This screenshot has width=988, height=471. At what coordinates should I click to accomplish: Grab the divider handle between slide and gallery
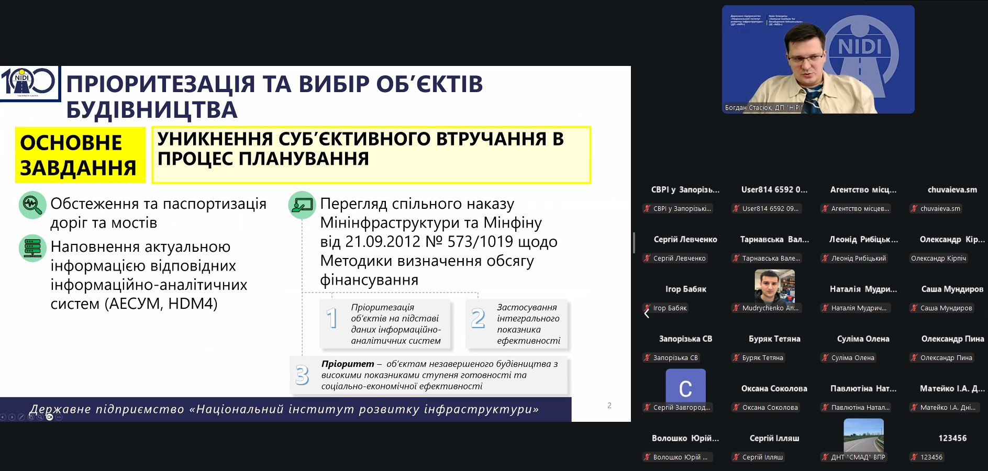pos(634,243)
